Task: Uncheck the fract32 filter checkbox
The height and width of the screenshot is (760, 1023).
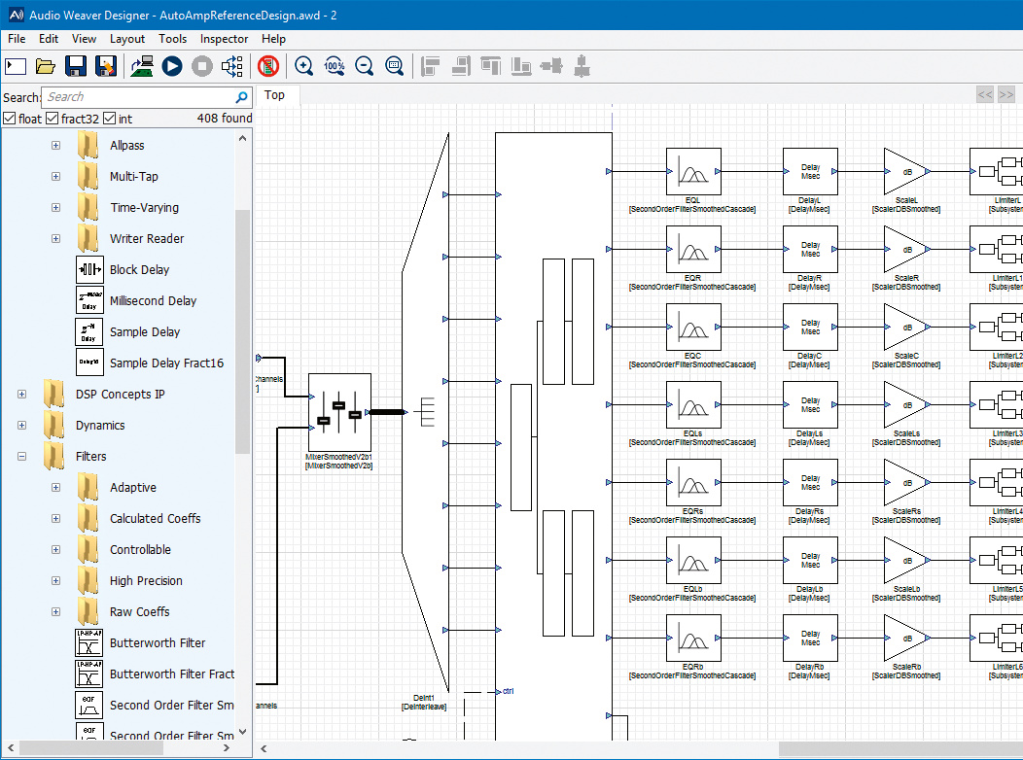Action: point(53,119)
